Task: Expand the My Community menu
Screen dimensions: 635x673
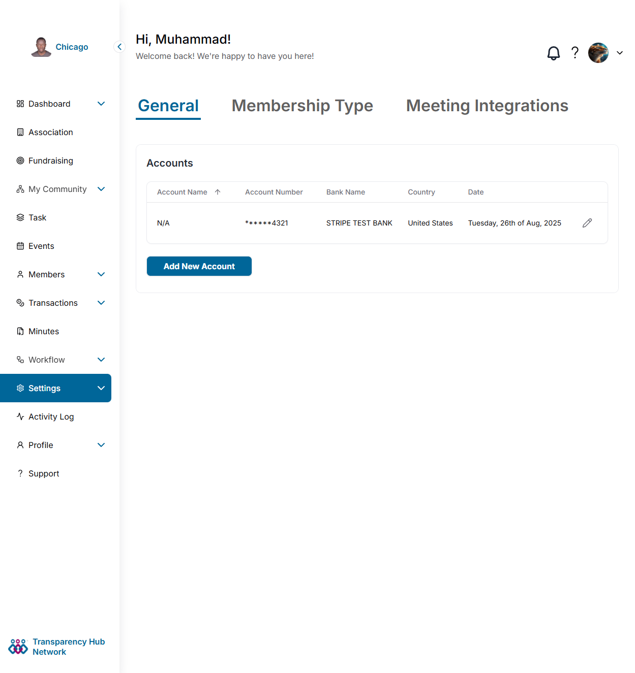Action: pos(101,189)
